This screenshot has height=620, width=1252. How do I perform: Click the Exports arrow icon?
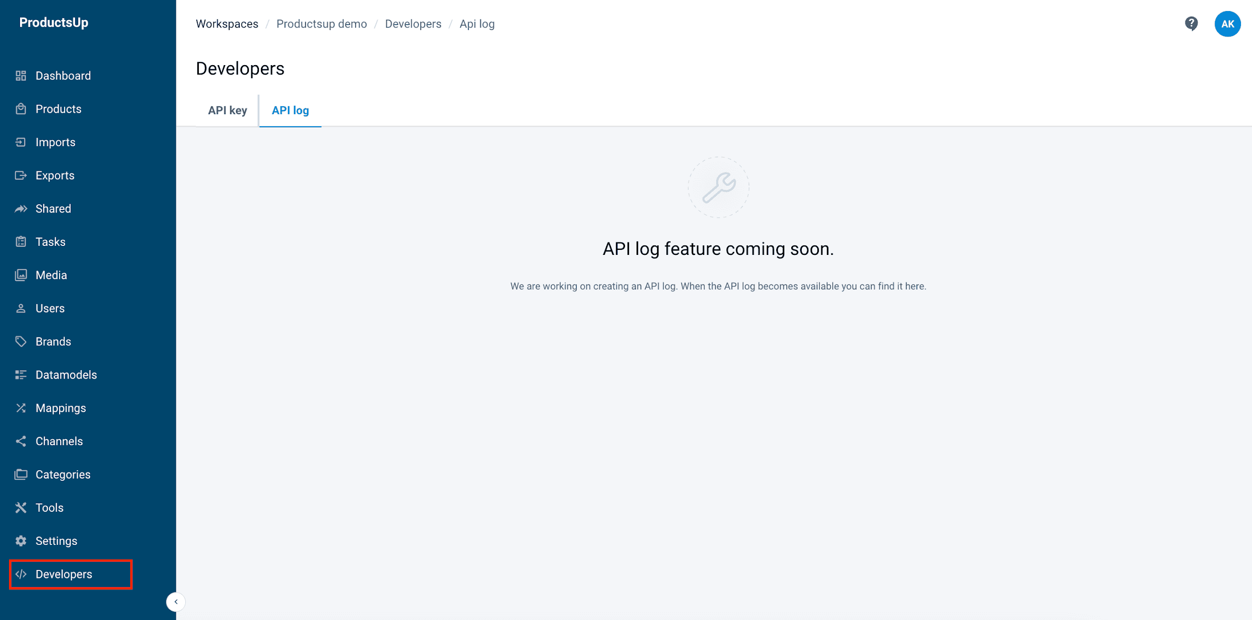click(x=21, y=175)
